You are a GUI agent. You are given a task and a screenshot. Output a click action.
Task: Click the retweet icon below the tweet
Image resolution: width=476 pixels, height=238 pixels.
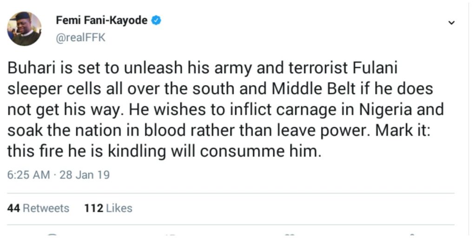tap(171, 235)
